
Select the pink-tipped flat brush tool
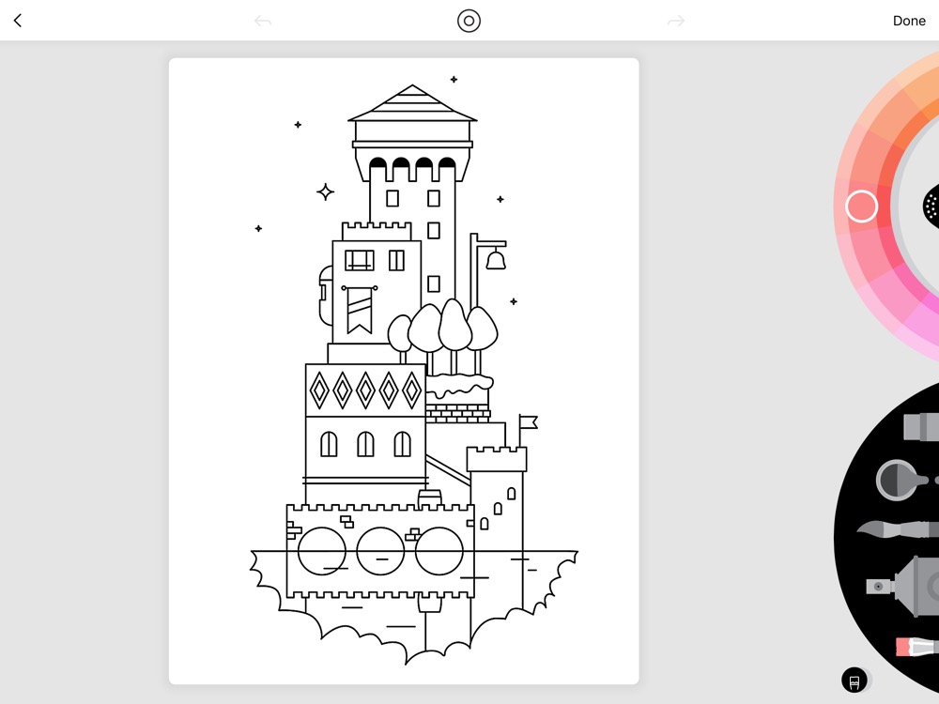click(916, 647)
